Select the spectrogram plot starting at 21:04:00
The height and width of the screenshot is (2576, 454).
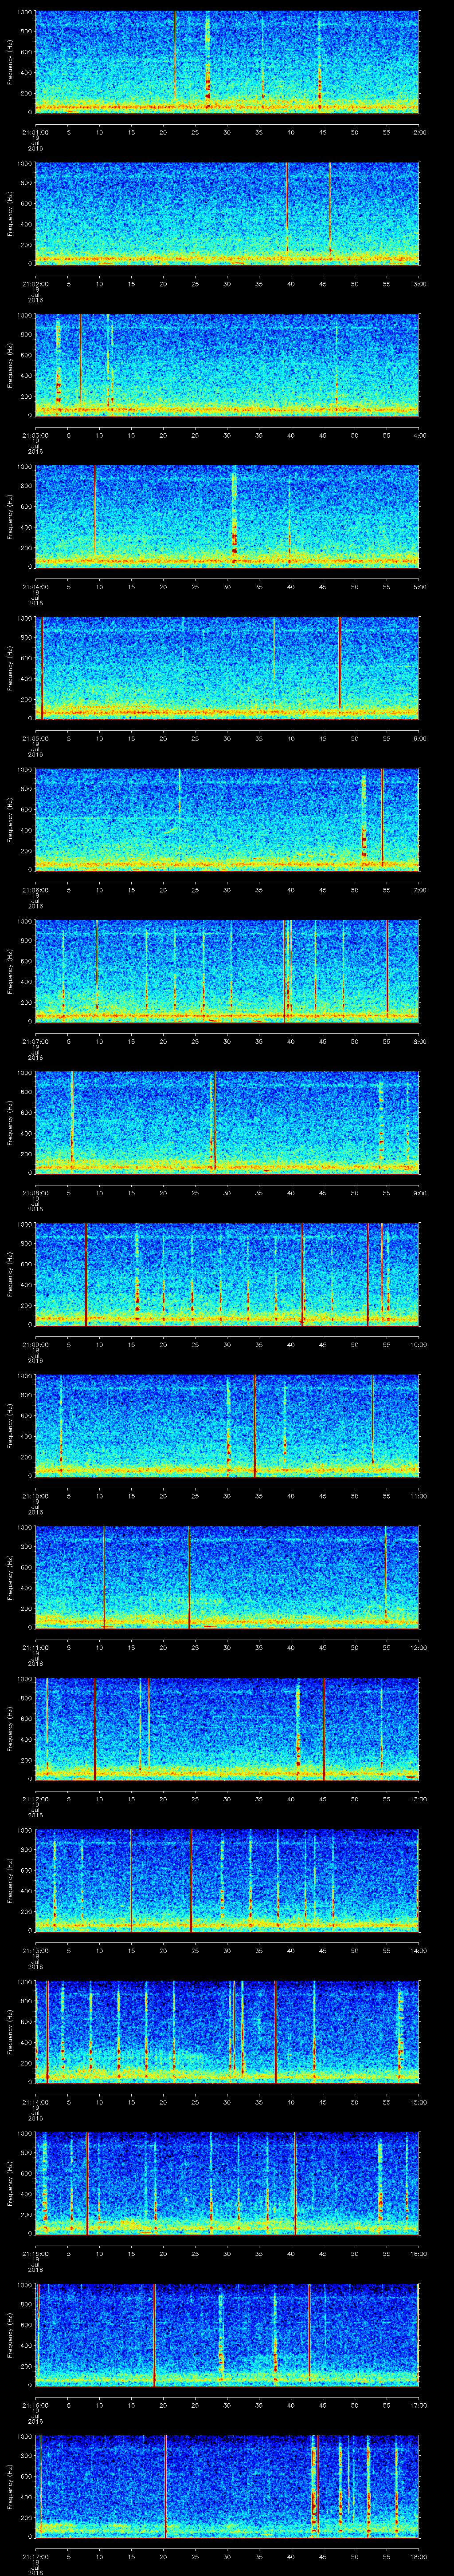coord(227,516)
